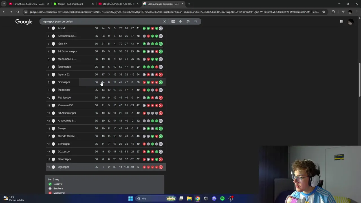Screen dimensions: 361x203
Task: Click the Galibiyet legend entry
Action: point(56,184)
